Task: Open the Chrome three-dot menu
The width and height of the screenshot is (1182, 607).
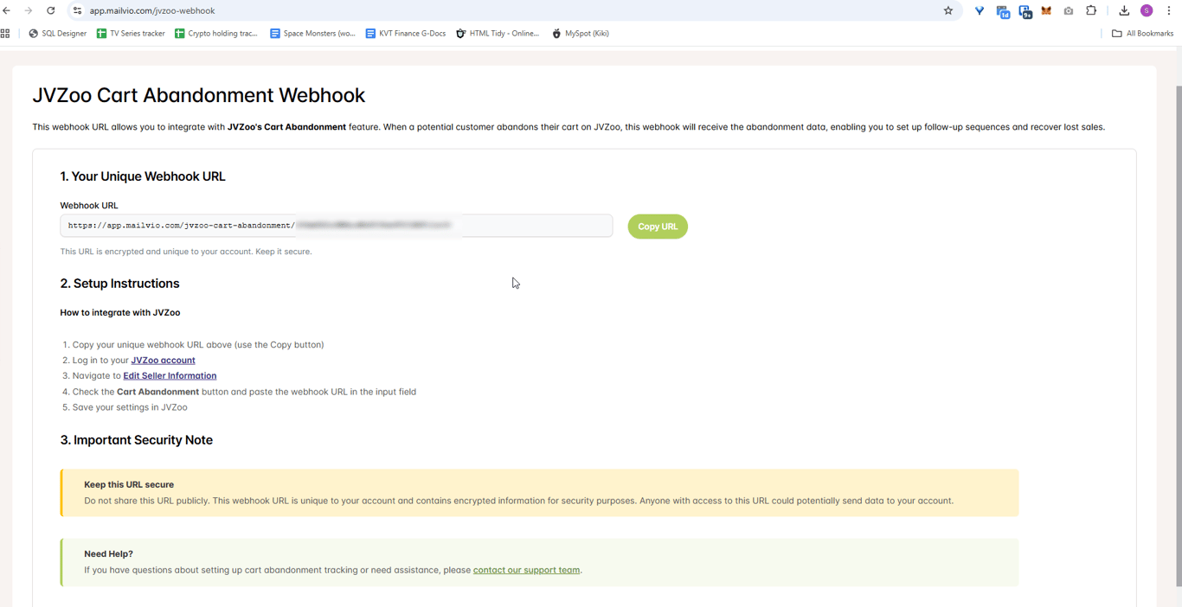Action: coord(1169,10)
